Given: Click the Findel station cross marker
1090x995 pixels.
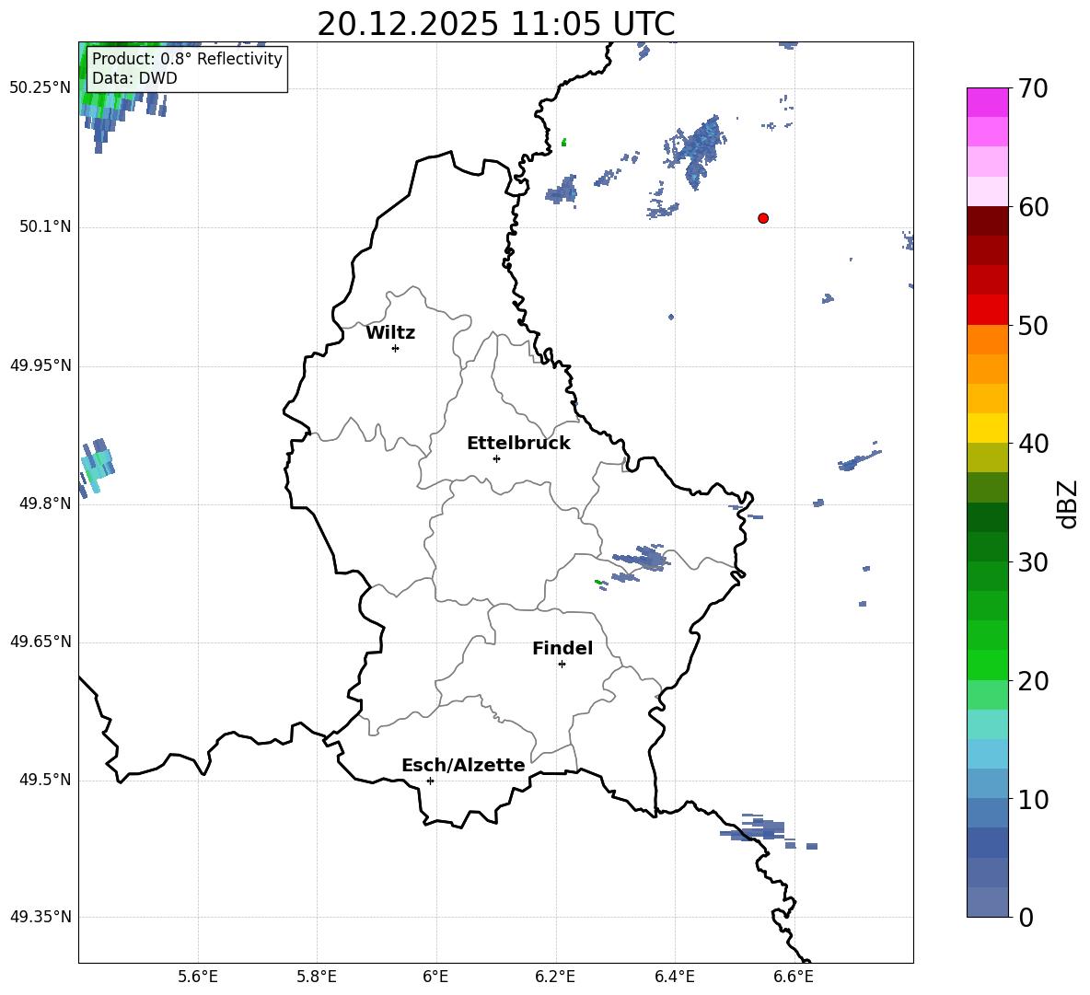Looking at the screenshot, I should pyautogui.click(x=562, y=665).
